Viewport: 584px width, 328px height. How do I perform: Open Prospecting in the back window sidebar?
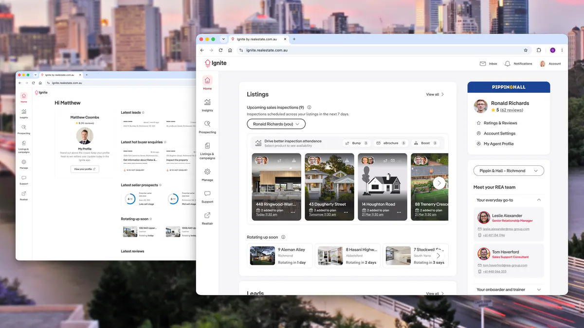[24, 129]
